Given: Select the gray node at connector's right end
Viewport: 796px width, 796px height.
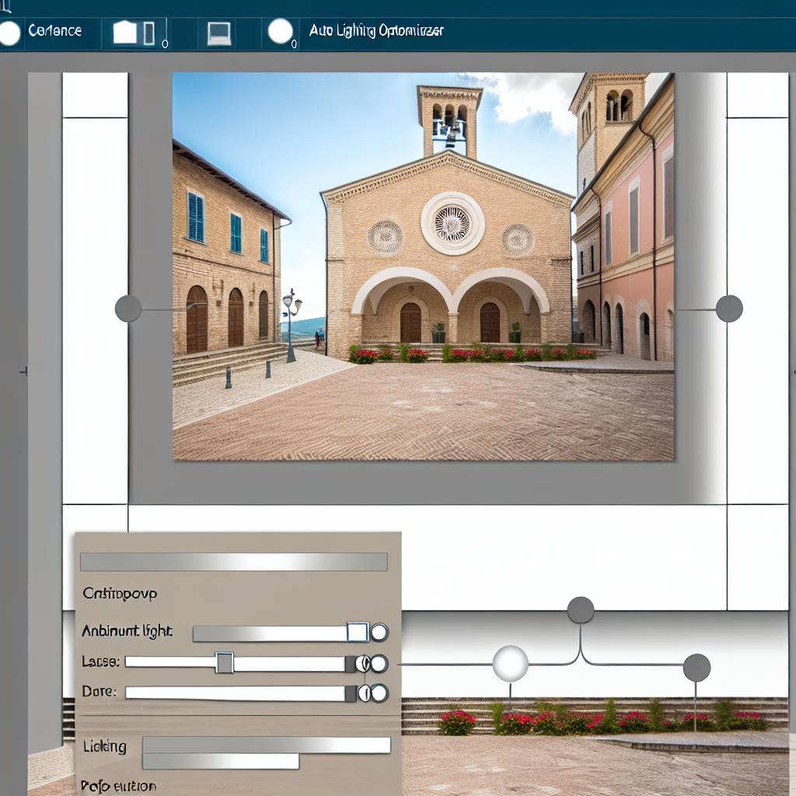Looking at the screenshot, I should coord(696,668).
